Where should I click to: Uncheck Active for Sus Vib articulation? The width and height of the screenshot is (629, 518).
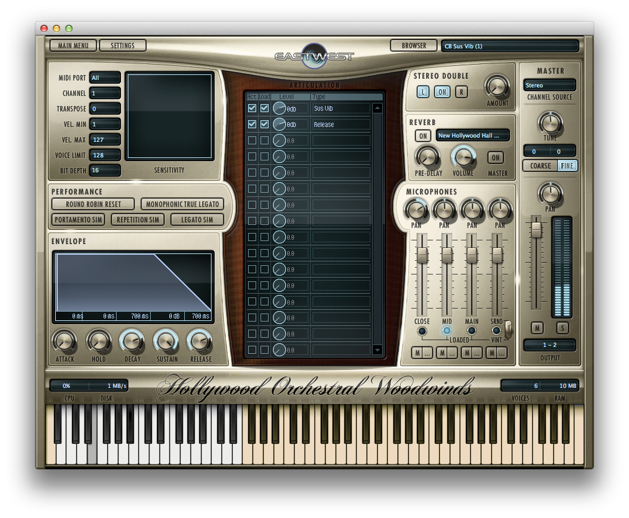click(252, 108)
